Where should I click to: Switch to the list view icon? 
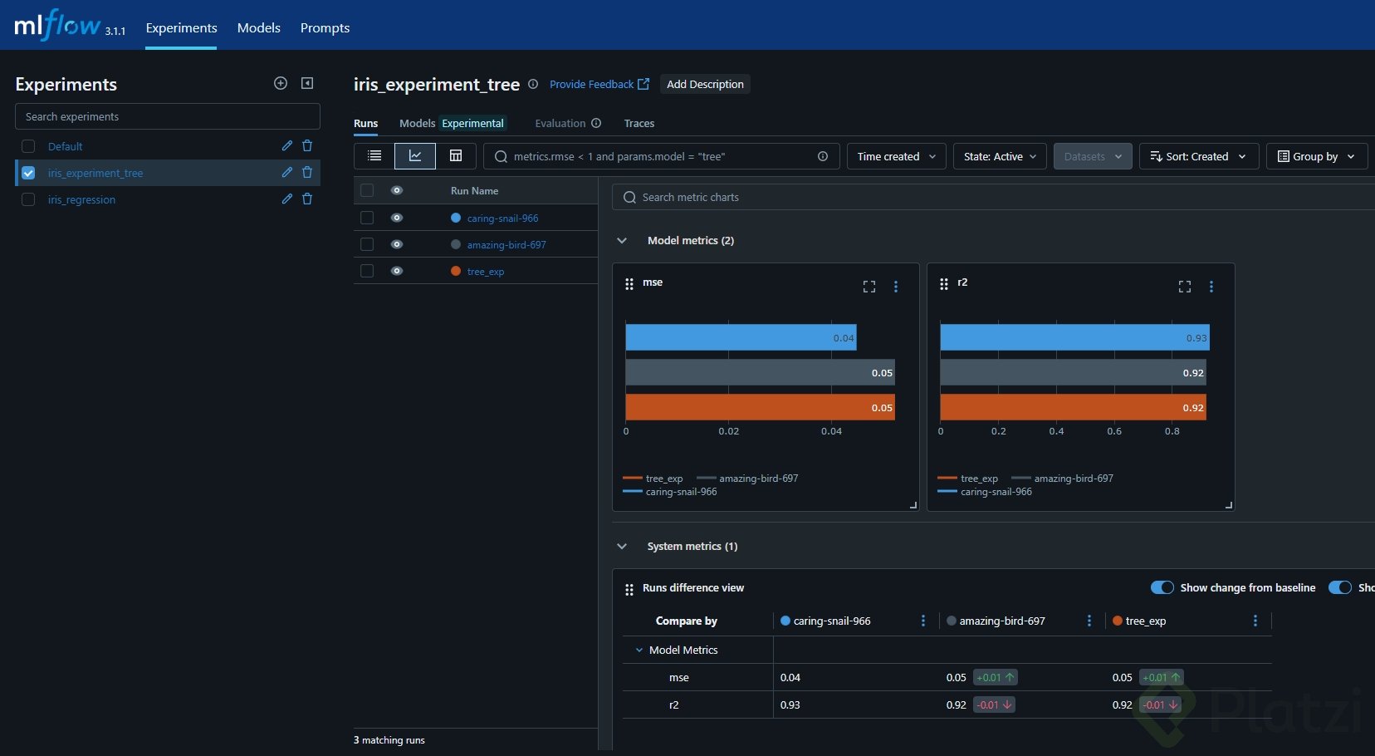(x=374, y=156)
